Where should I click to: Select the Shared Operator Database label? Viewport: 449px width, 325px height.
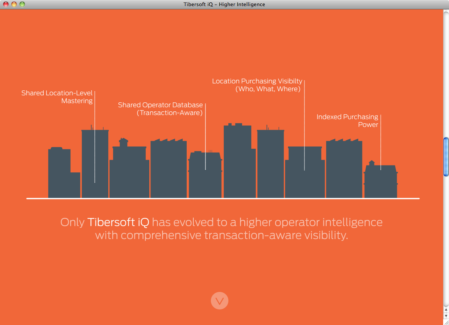pos(161,109)
